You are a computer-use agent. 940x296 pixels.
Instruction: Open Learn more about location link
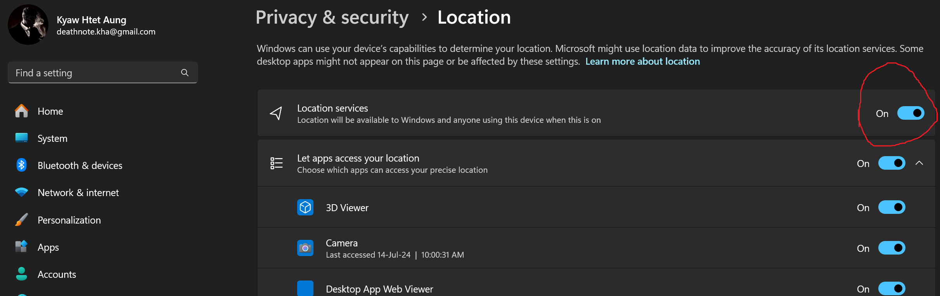coord(642,61)
